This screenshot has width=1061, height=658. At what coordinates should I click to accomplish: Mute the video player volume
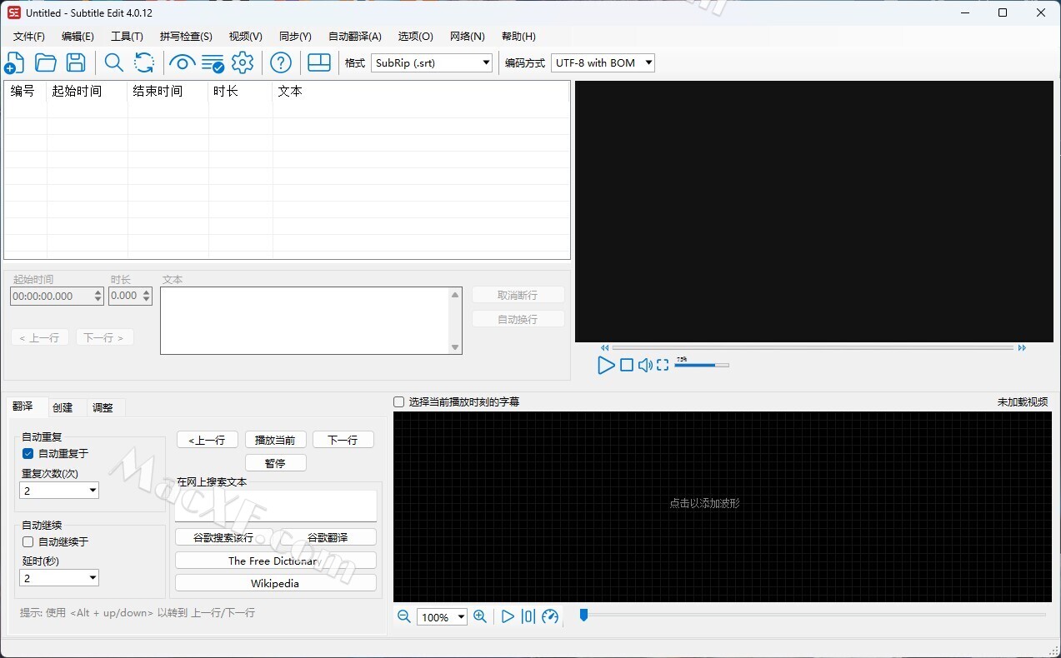click(x=645, y=365)
